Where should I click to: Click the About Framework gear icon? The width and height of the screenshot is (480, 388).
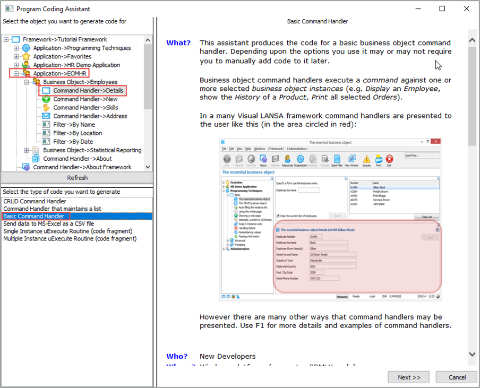[27, 167]
